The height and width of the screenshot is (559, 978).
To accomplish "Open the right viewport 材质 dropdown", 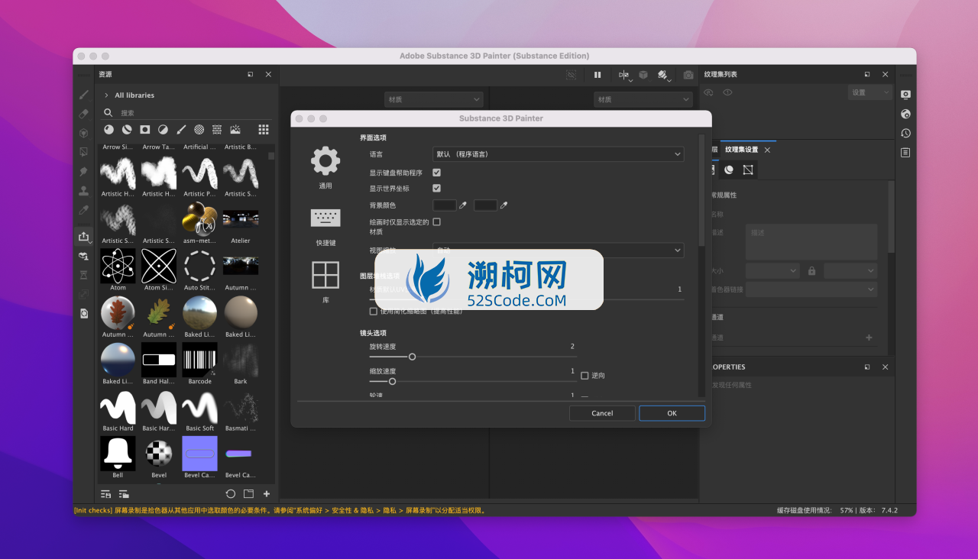I will (643, 99).
